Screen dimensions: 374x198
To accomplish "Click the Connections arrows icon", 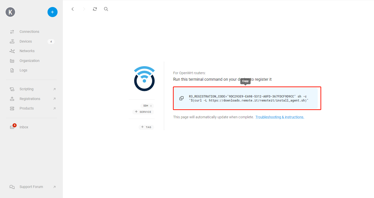I will [12, 32].
